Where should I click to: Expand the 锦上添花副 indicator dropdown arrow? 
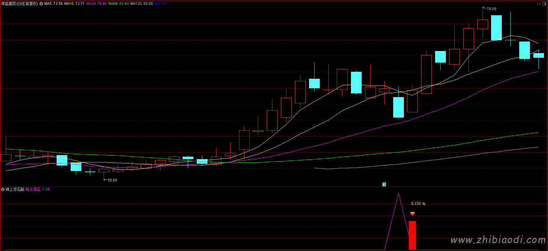(x=3, y=189)
